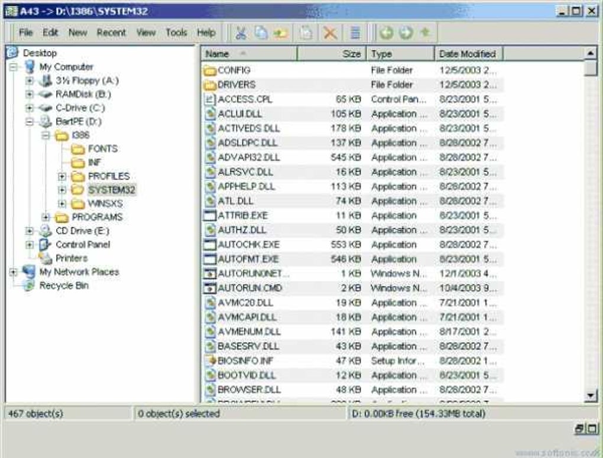This screenshot has height=458, width=603.
Task: Sort by the Date Modified column header
Action: [469, 54]
